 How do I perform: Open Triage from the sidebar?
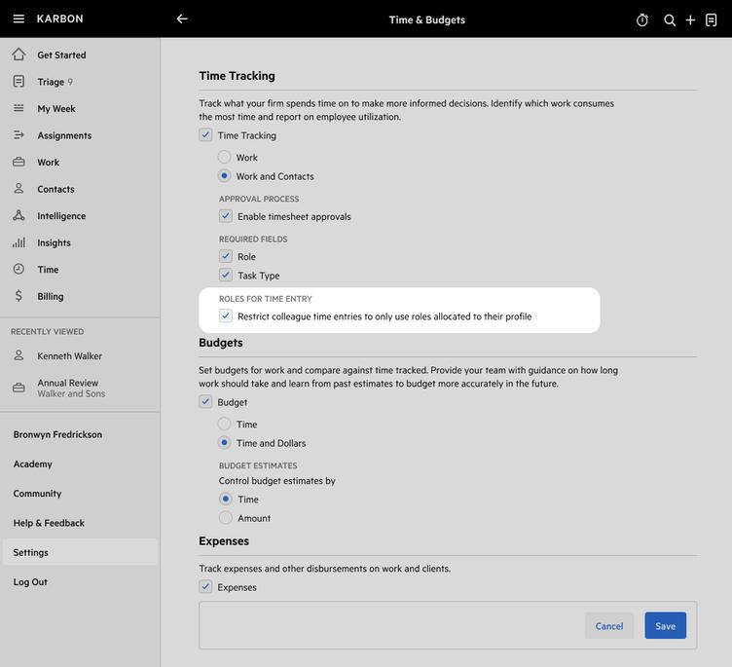click(x=51, y=82)
